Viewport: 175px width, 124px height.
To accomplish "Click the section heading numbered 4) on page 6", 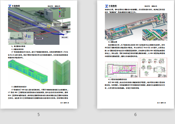I will tap(118, 80).
